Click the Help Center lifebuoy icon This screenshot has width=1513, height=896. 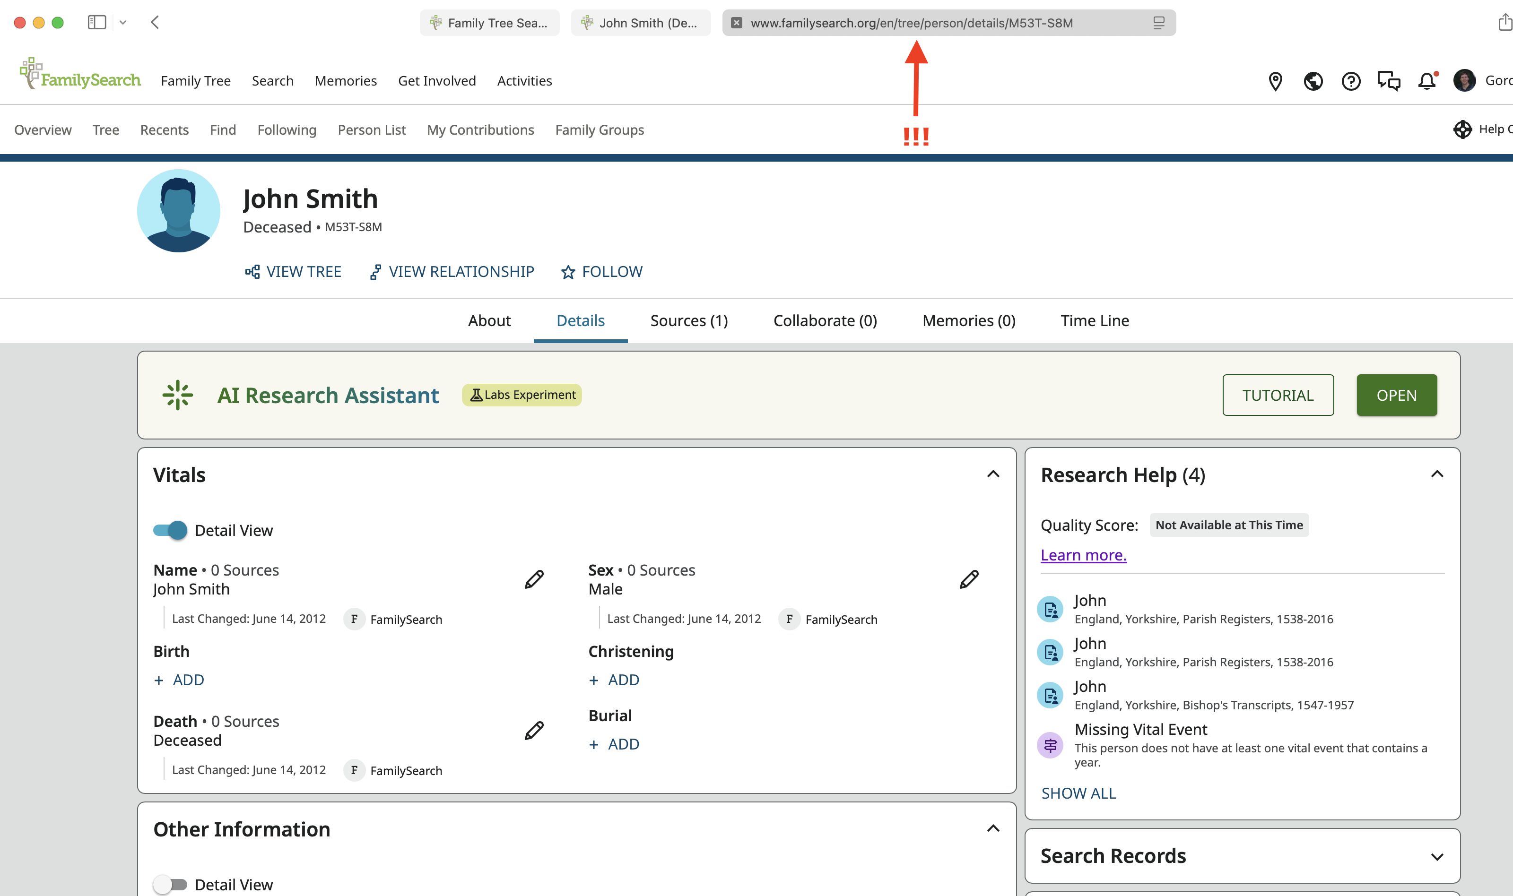tap(1462, 129)
